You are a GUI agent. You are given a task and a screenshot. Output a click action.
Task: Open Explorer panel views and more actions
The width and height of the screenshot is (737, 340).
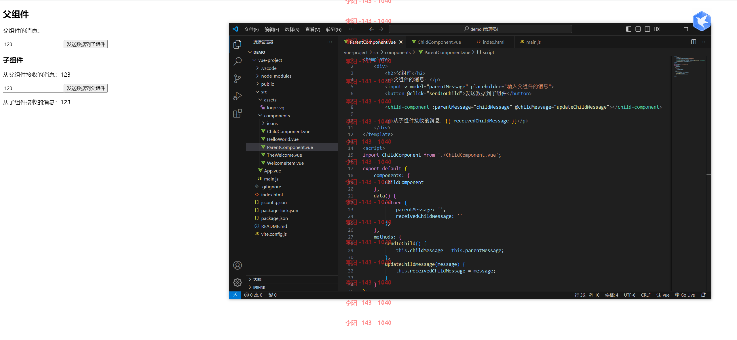pyautogui.click(x=330, y=42)
